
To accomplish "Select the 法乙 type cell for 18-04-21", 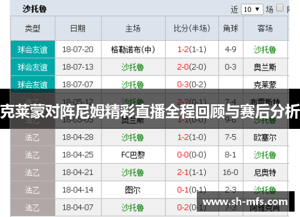I will click(x=32, y=173).
